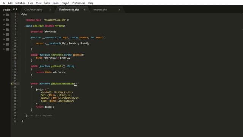Open the Edit menu
This screenshot has width=243, height=137.
(x=10, y=3)
